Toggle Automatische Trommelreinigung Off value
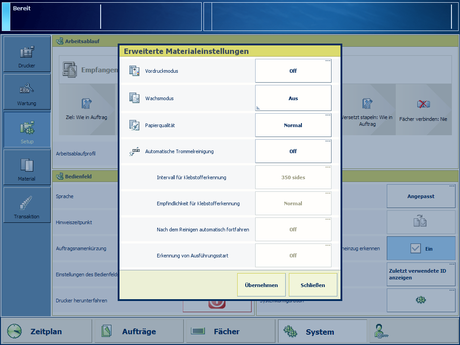Screen dimensions: 460x345 click(x=293, y=151)
